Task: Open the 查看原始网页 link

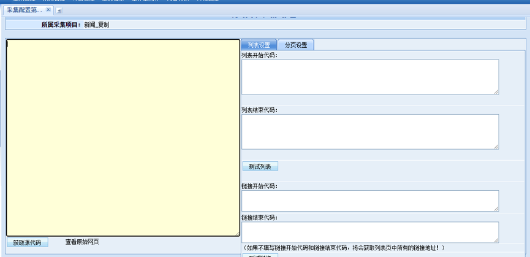Action: 82,242
